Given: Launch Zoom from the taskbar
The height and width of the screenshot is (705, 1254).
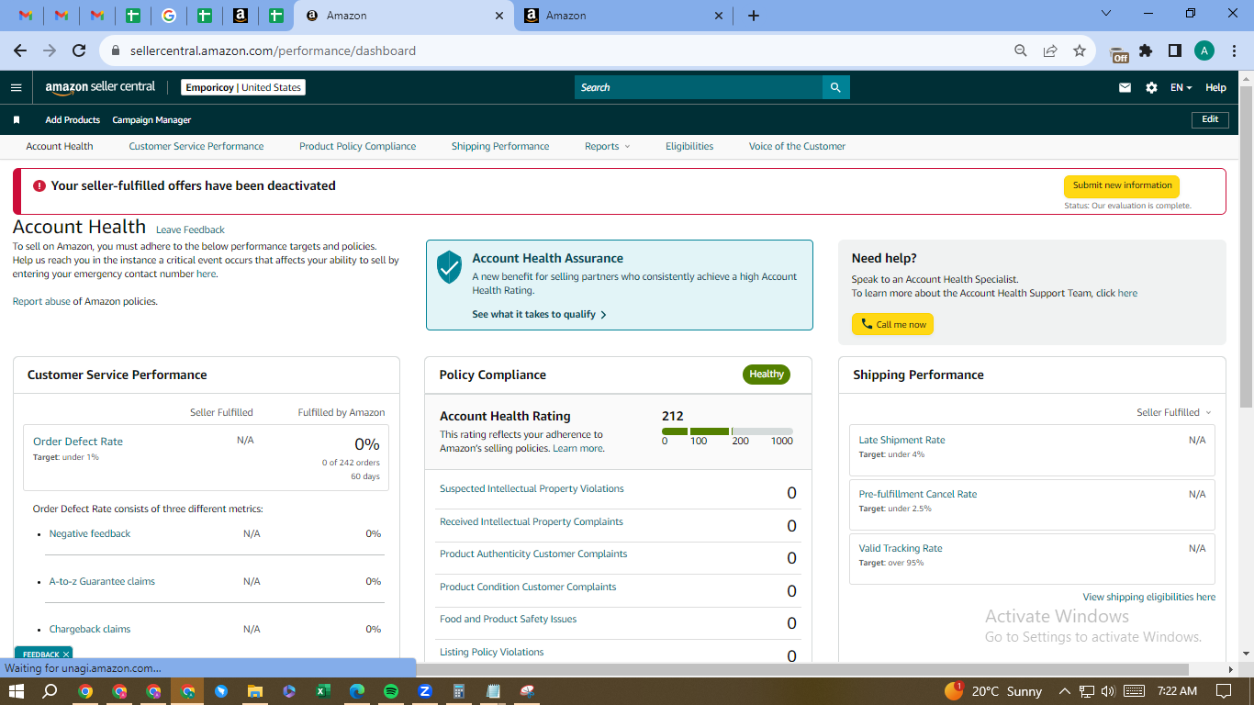Looking at the screenshot, I should point(425,691).
